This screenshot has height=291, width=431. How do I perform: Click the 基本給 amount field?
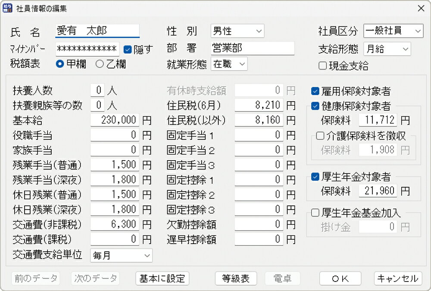click(x=115, y=120)
